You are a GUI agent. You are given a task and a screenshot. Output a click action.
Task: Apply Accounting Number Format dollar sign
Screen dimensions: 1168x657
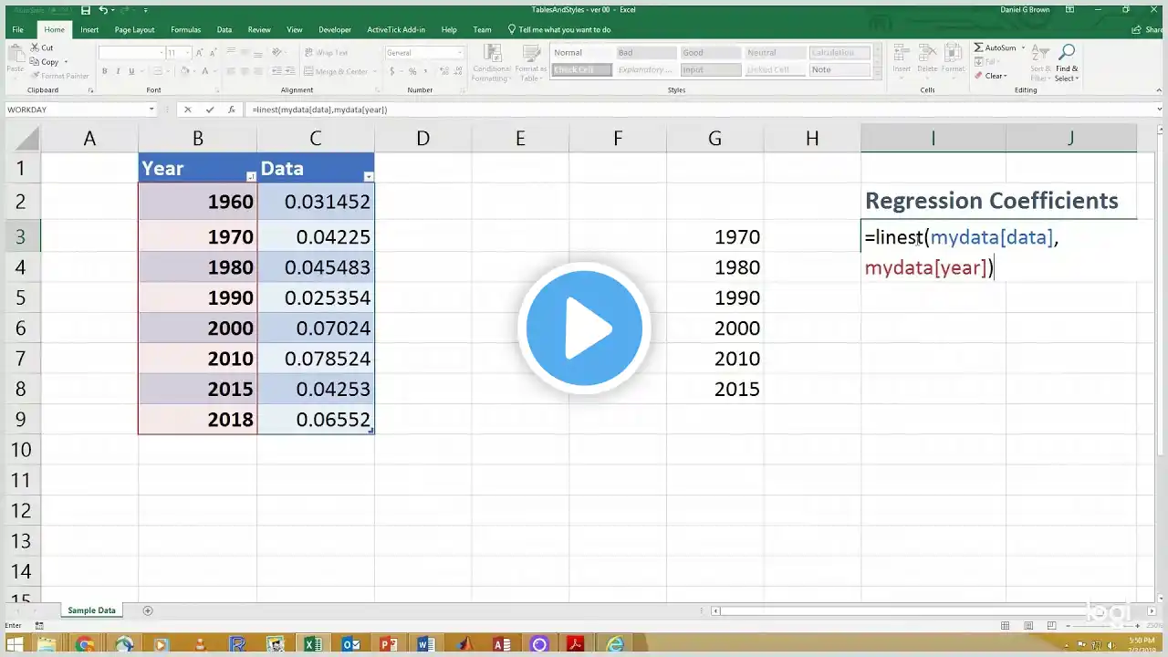tap(393, 71)
